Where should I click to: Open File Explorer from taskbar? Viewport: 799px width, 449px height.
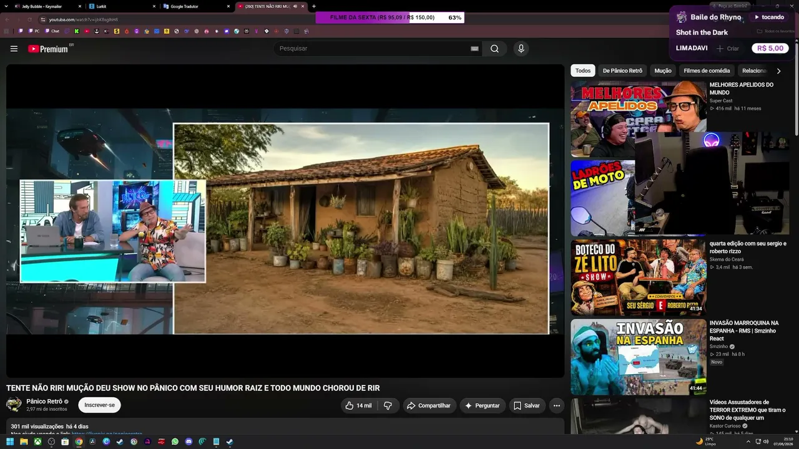coord(24,442)
